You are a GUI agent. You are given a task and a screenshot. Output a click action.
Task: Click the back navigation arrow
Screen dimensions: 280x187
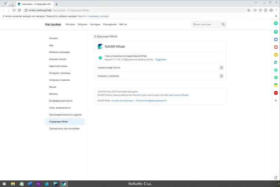coord(3,10)
